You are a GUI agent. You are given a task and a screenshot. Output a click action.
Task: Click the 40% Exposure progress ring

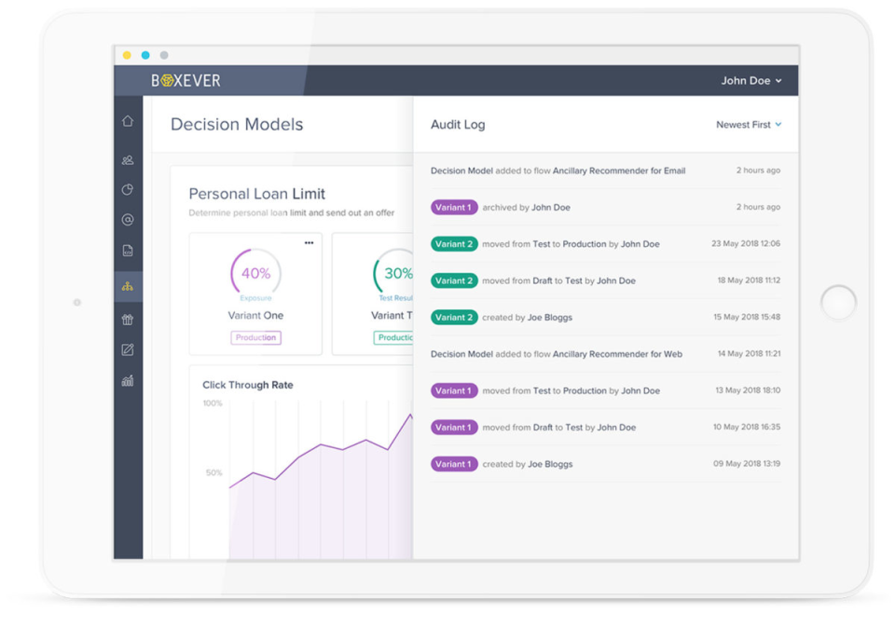255,274
